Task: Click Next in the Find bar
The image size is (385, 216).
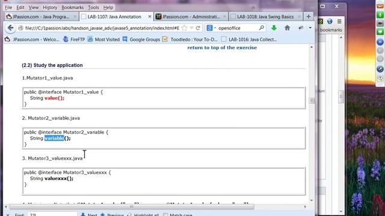Action: click(89, 215)
